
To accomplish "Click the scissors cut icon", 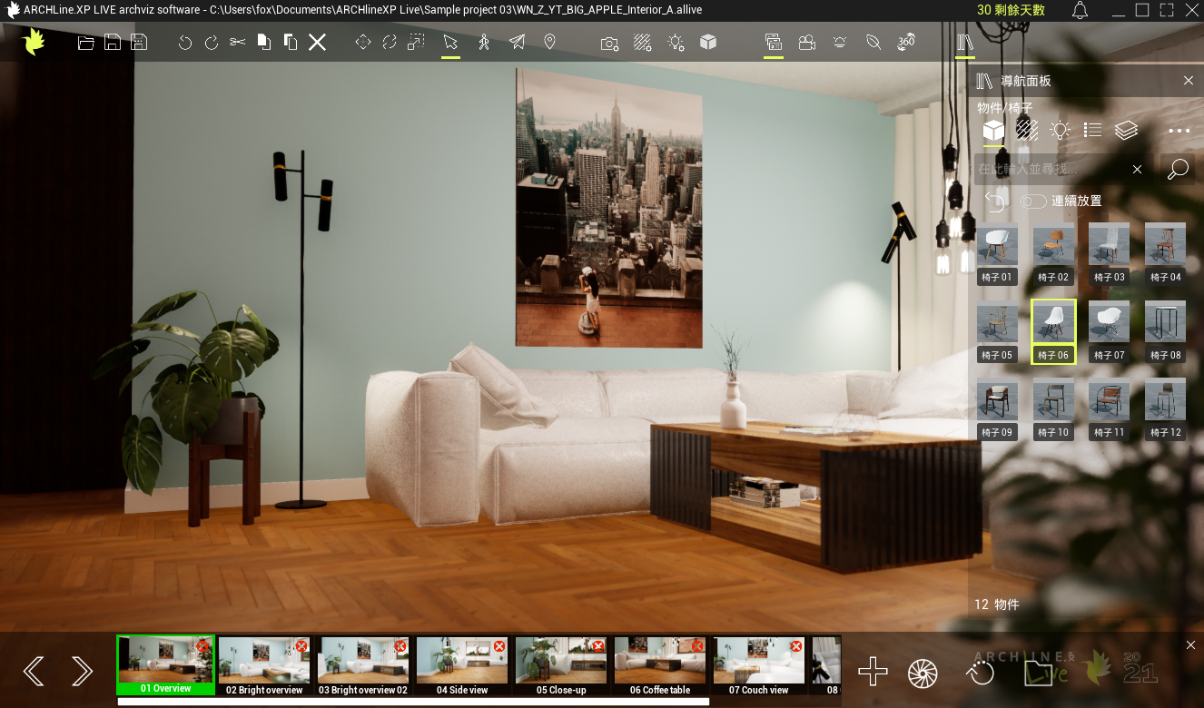I will point(237,43).
